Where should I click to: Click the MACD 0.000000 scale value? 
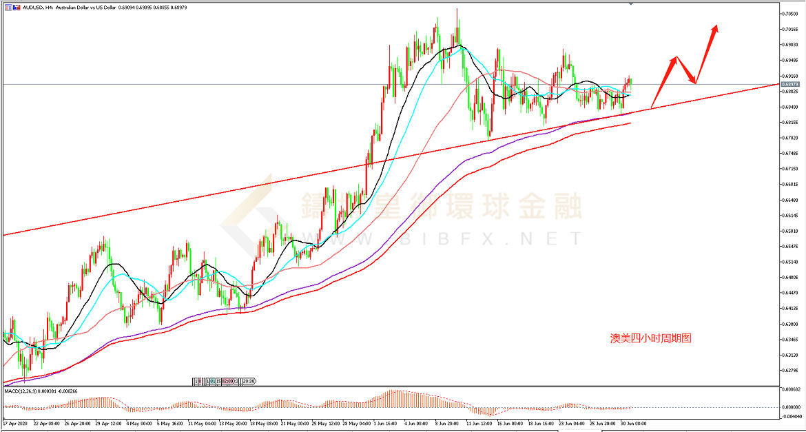(x=792, y=407)
